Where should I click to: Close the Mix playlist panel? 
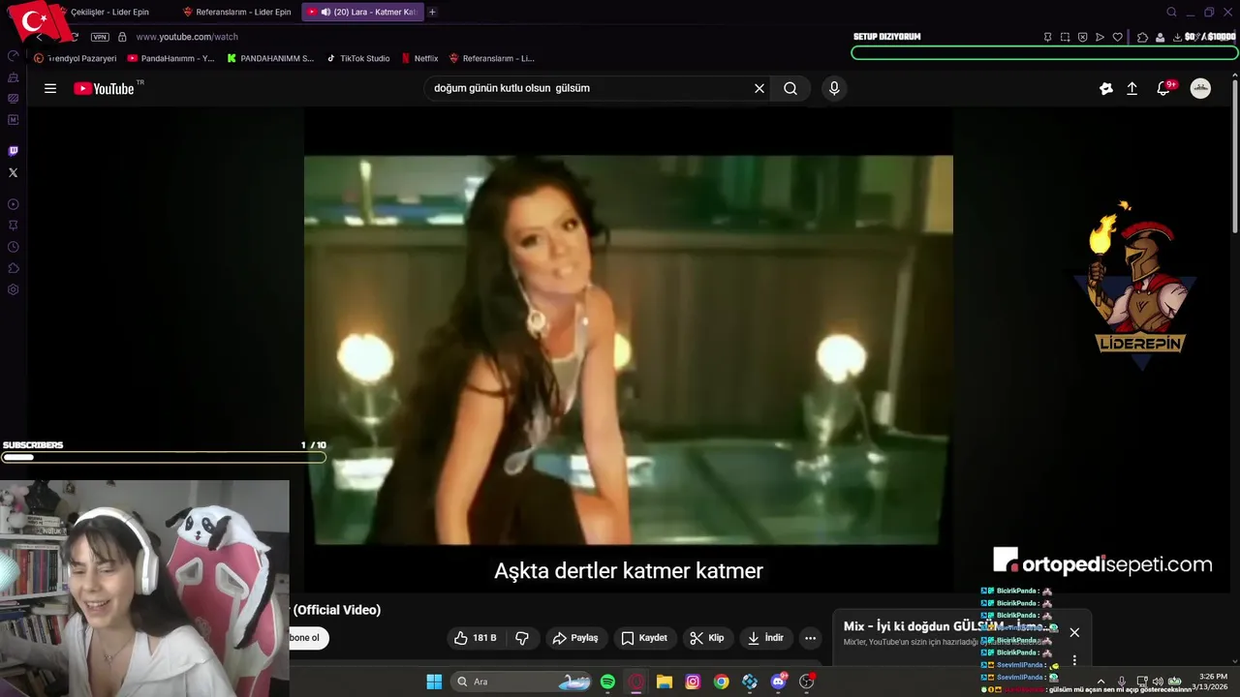1074,632
